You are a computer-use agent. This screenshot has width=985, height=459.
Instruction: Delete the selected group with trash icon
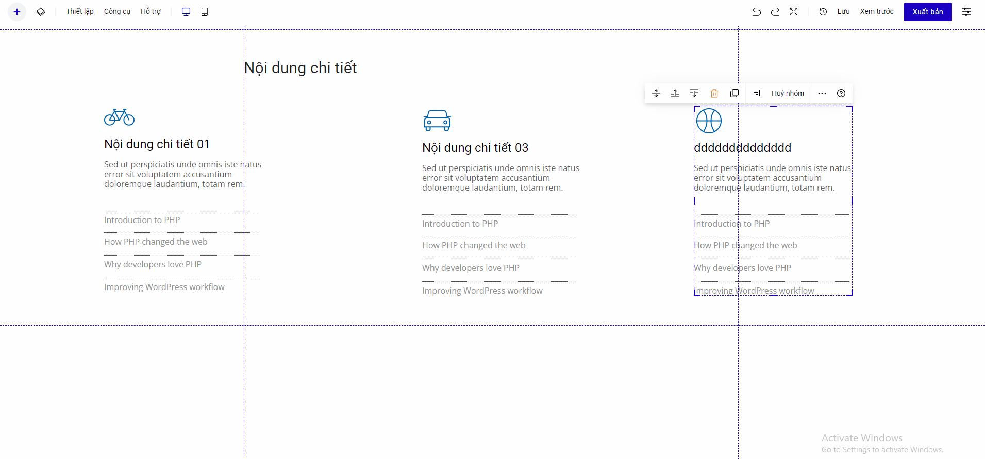[714, 93]
